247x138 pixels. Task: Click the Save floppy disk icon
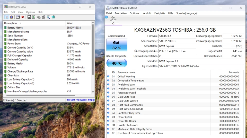tap(29, 17)
